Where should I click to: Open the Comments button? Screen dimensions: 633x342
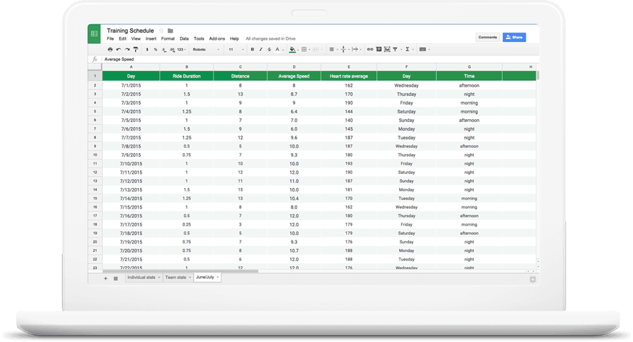pos(487,37)
